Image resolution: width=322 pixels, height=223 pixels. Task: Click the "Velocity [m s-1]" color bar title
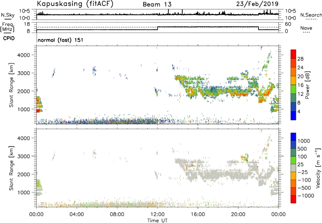tap(318, 168)
